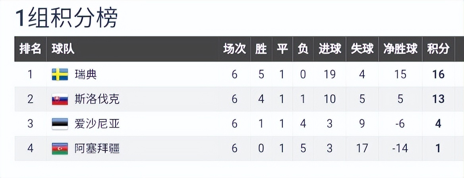Click the 负 column header
The height and width of the screenshot is (178, 464).
tap(303, 49)
